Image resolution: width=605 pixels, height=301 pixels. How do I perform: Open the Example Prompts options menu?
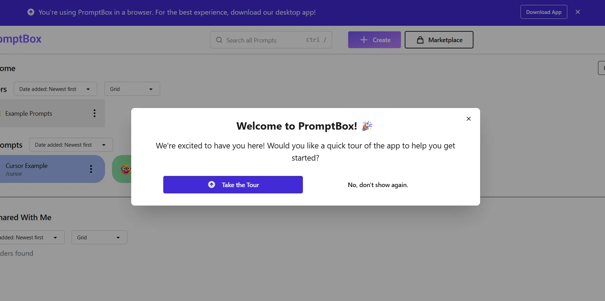[x=94, y=113]
